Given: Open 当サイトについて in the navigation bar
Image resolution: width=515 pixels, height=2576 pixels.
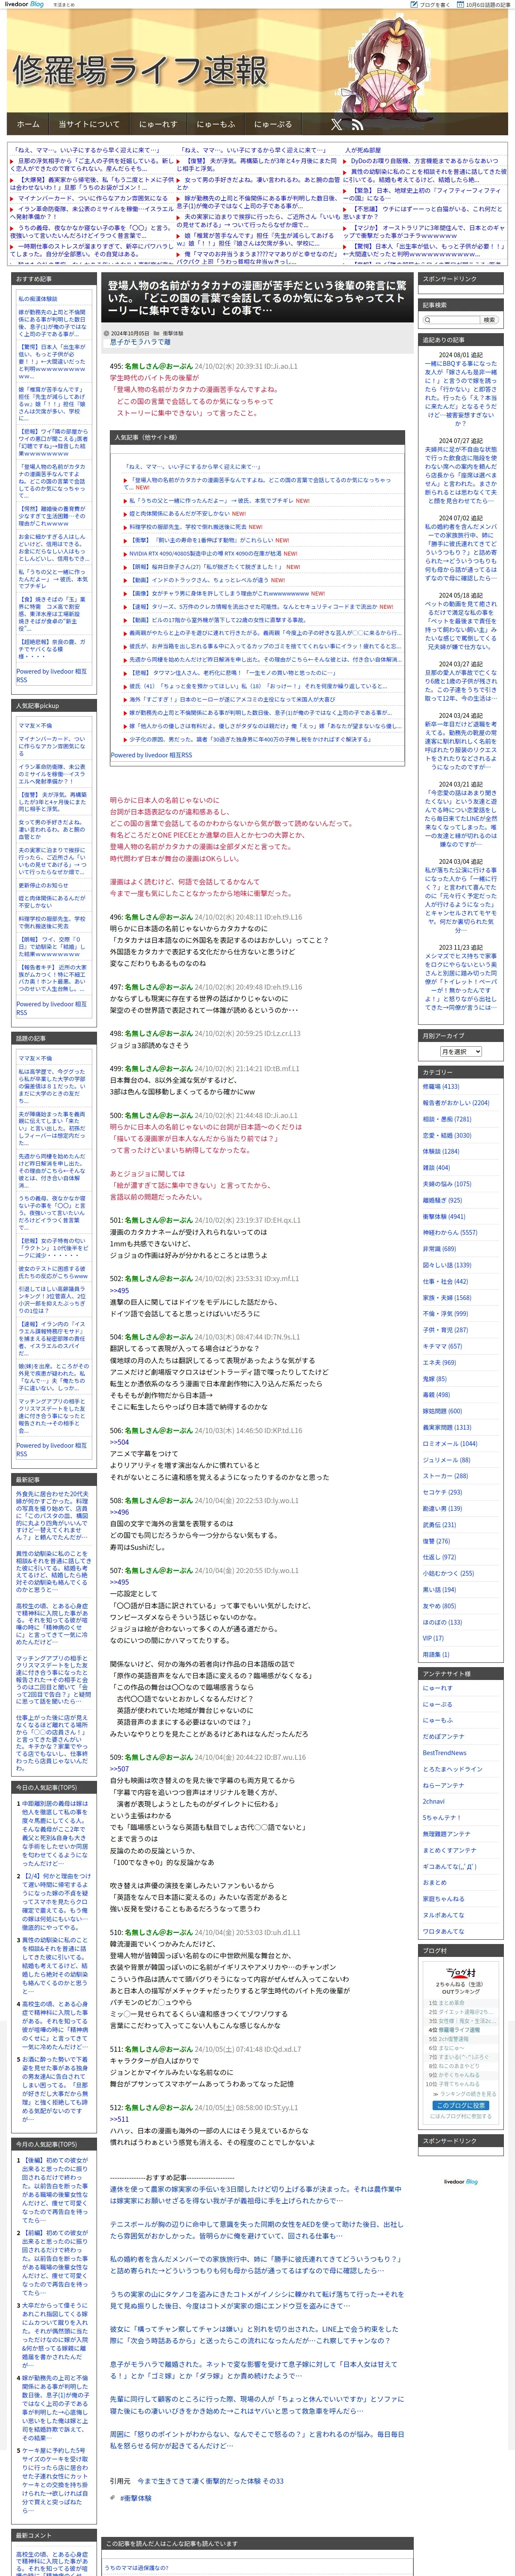Looking at the screenshot, I should tap(89, 124).
